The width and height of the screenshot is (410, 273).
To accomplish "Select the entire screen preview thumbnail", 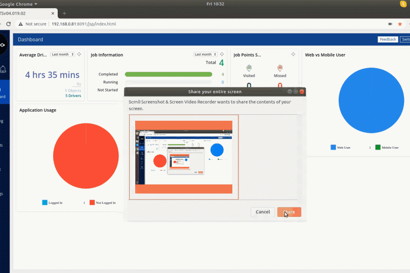I will tap(184, 157).
